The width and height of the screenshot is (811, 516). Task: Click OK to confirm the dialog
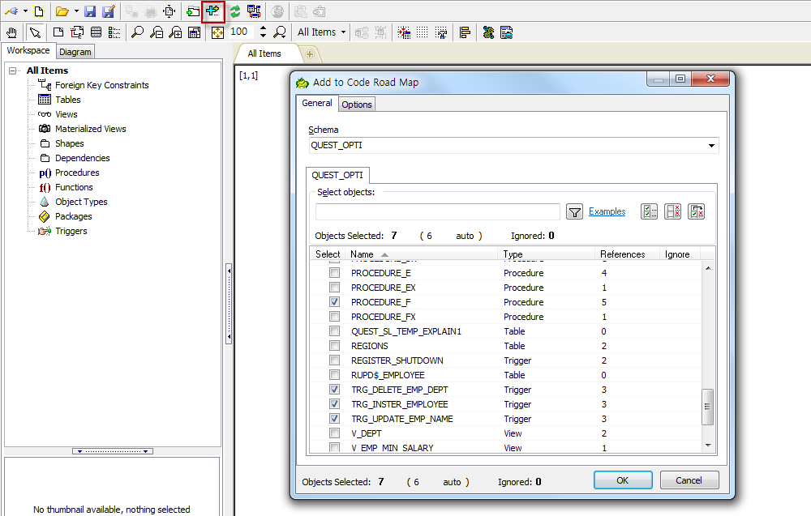[622, 480]
